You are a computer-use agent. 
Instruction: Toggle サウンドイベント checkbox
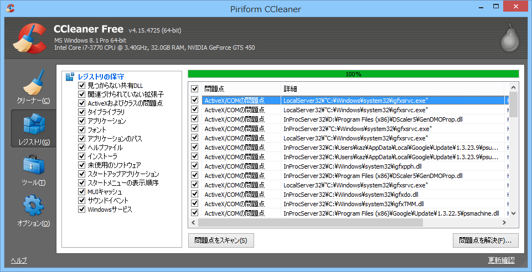[x=81, y=201]
